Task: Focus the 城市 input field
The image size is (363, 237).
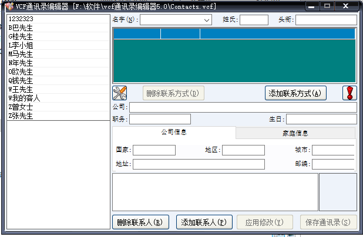Action: (333, 150)
